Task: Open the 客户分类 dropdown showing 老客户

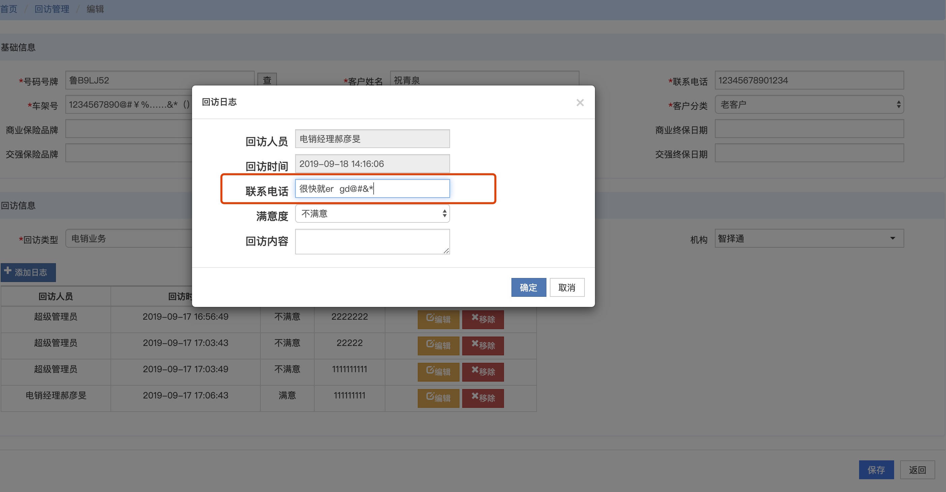Action: pyautogui.click(x=809, y=105)
